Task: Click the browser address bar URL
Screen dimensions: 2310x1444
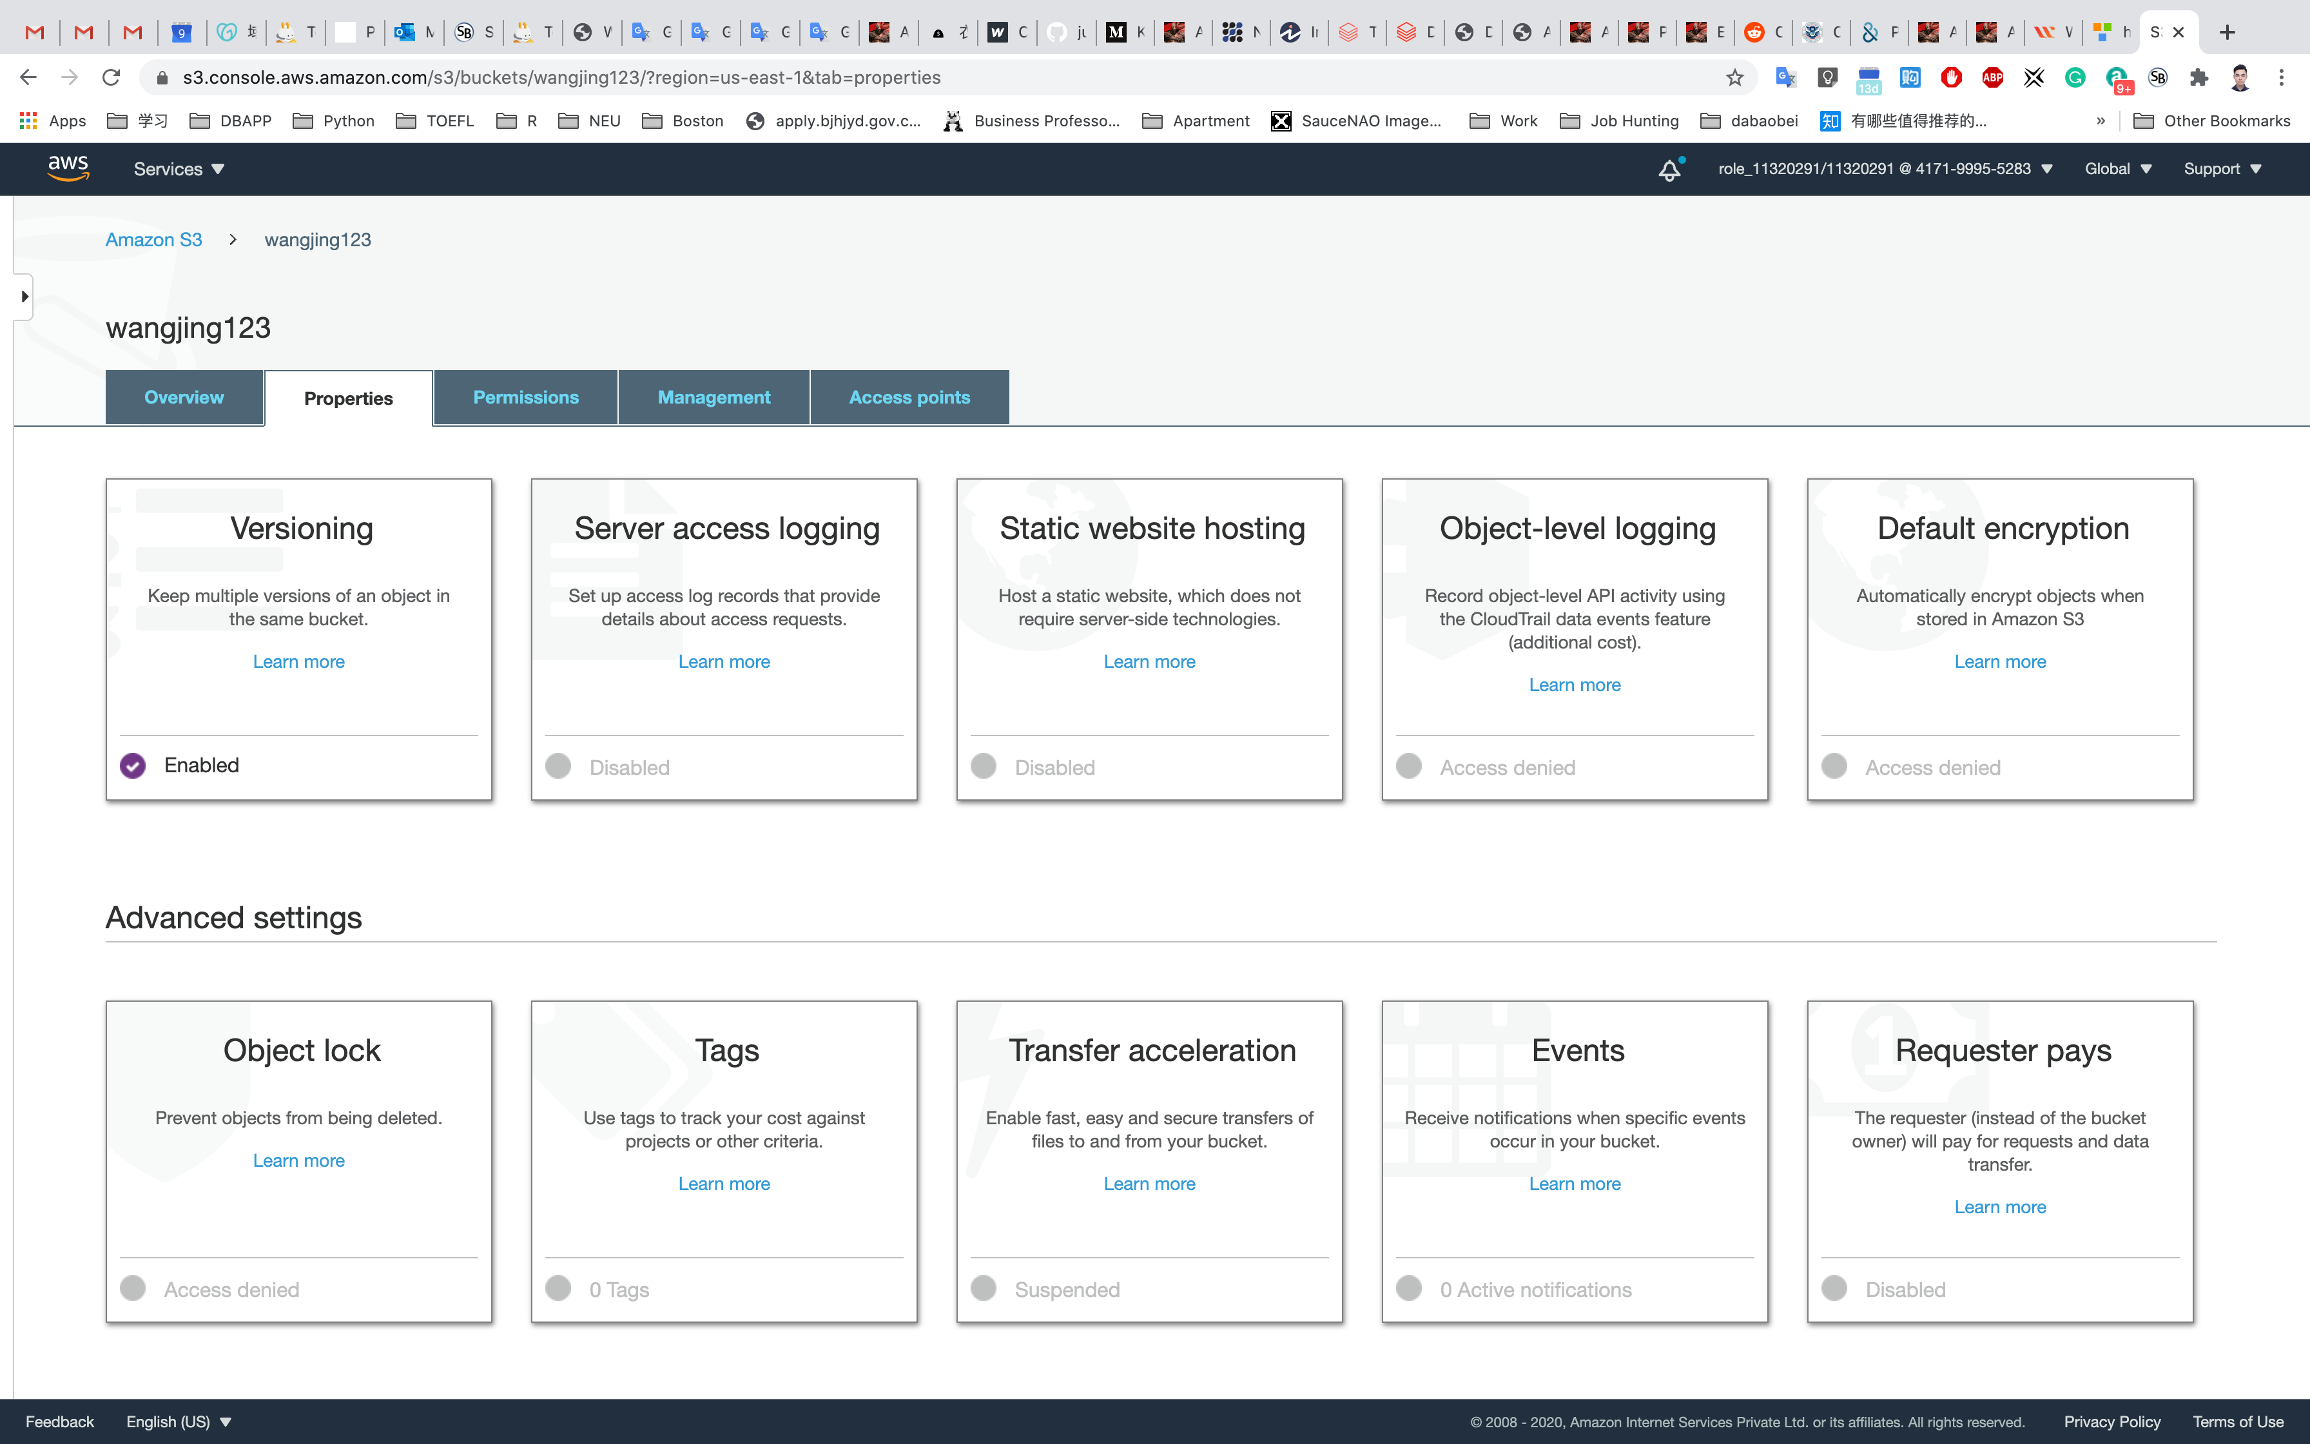Action: (561, 77)
